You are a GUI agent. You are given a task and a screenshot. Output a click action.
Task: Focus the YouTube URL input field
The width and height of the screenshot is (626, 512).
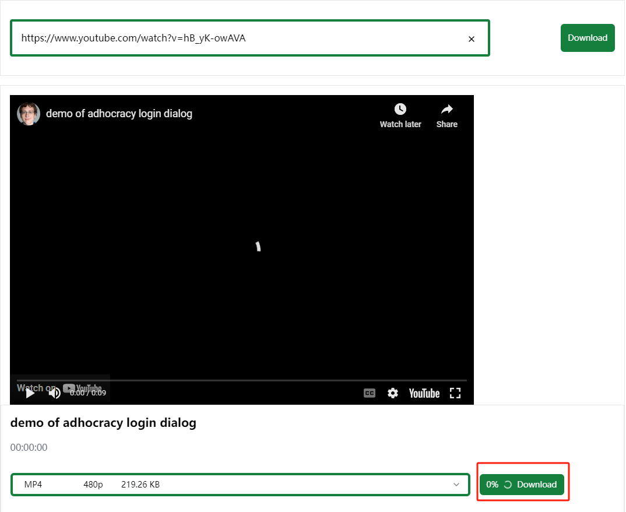click(x=233, y=38)
